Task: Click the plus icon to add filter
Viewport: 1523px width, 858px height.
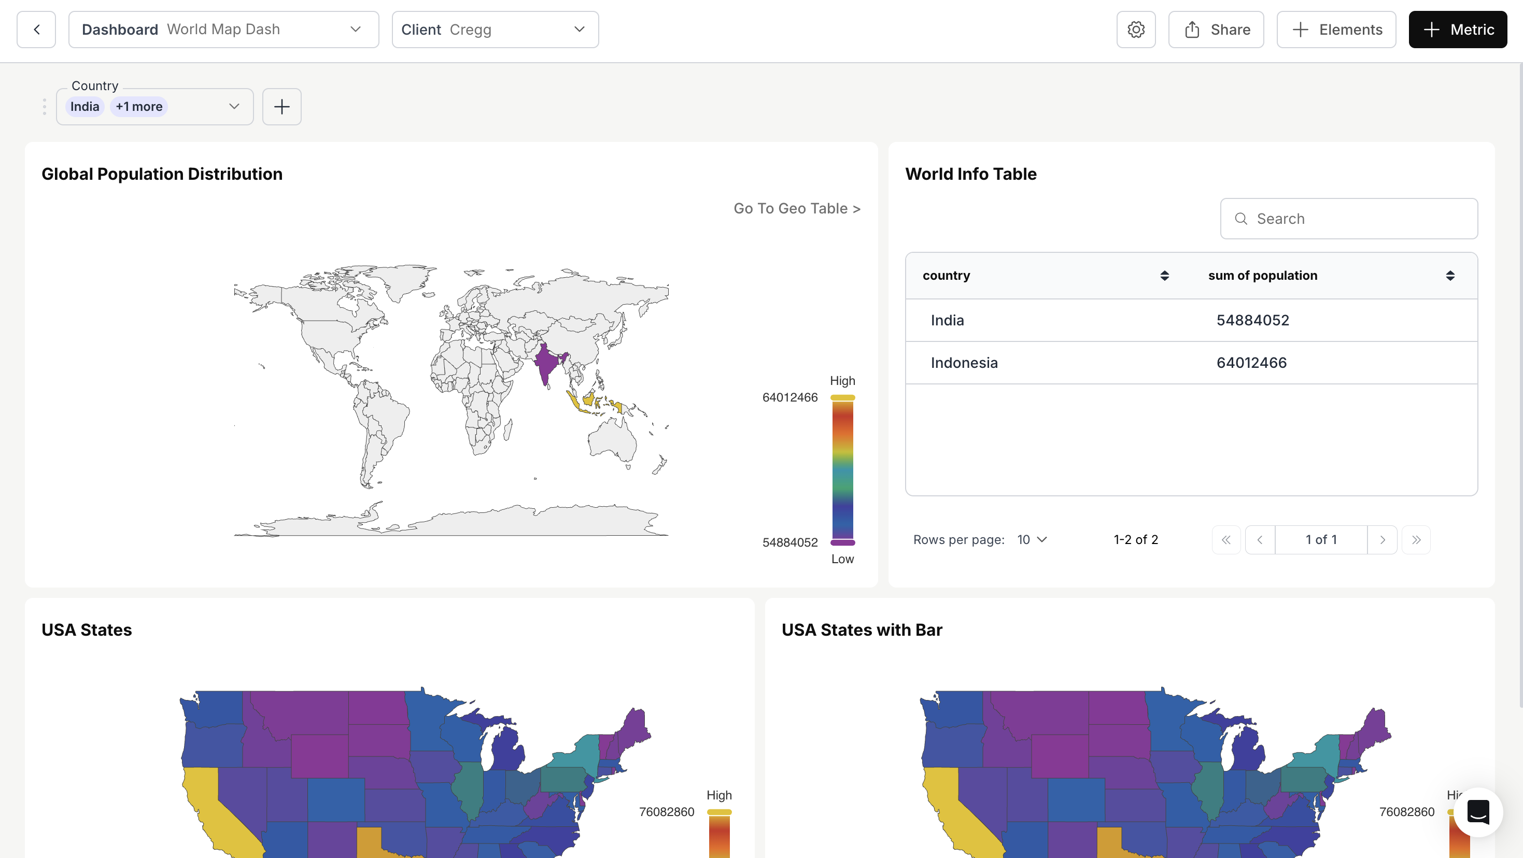Action: (281, 106)
